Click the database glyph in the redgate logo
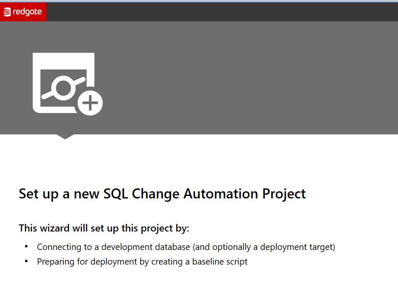The height and width of the screenshot is (283, 398). [7, 12]
